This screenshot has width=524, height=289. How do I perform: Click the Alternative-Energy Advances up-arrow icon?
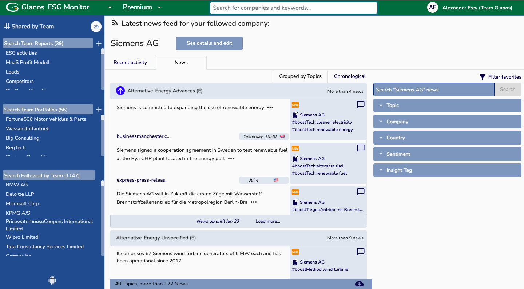(x=120, y=91)
